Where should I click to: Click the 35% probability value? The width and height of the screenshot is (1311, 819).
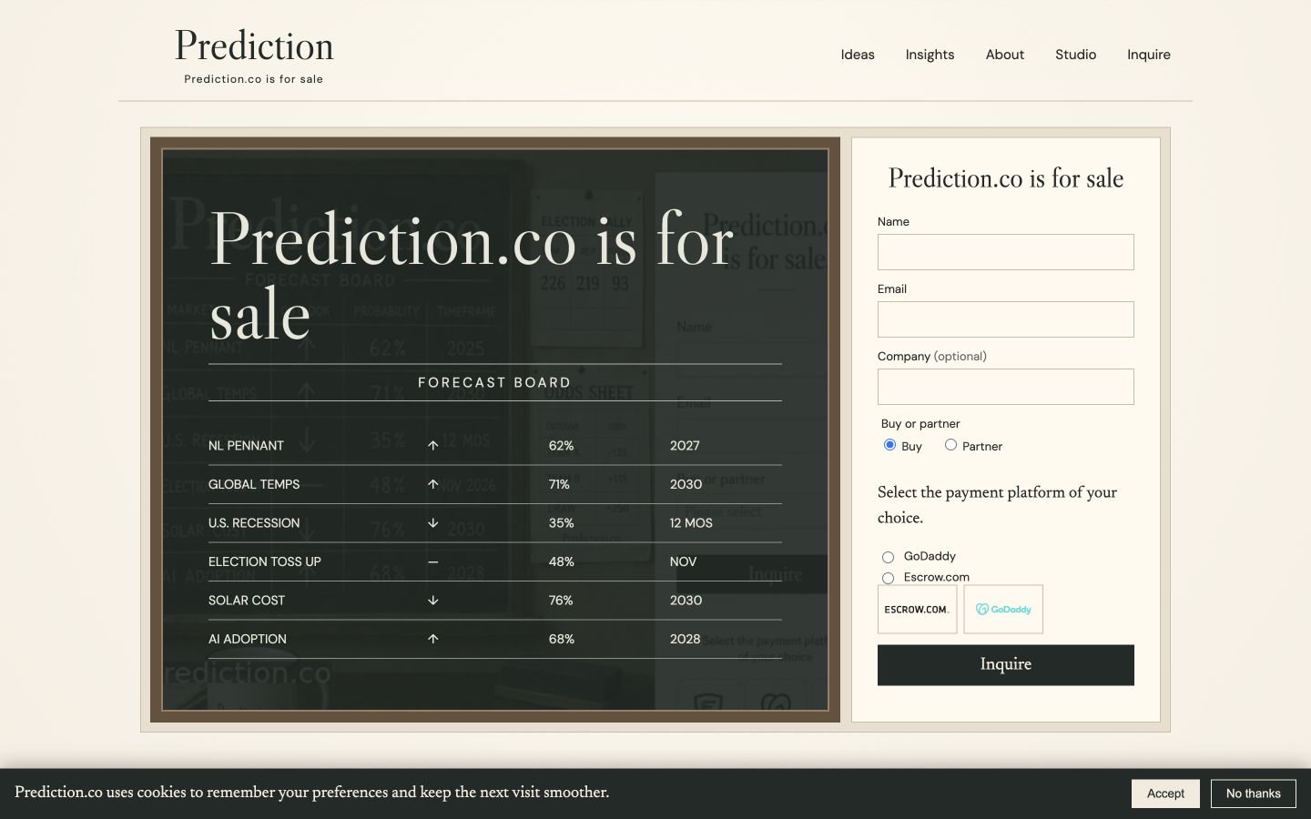(561, 523)
